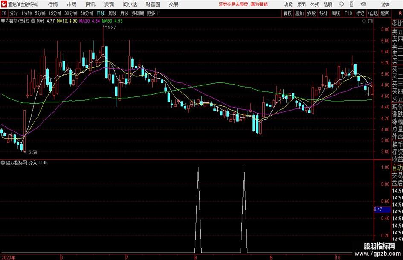Switch to the 15分钟 period tab
The height and width of the screenshot is (260, 403).
(x=55, y=13)
